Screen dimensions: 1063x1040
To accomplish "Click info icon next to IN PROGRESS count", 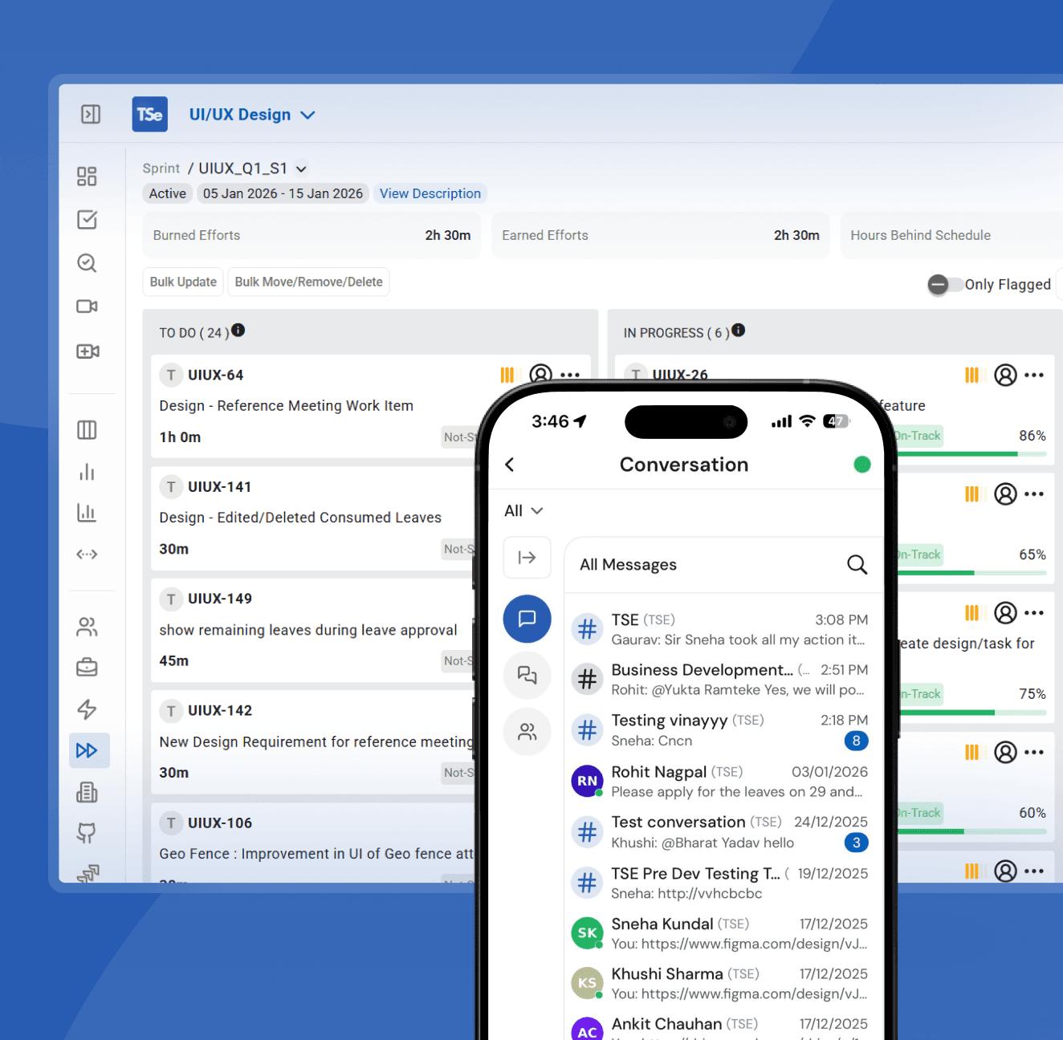I will [739, 330].
